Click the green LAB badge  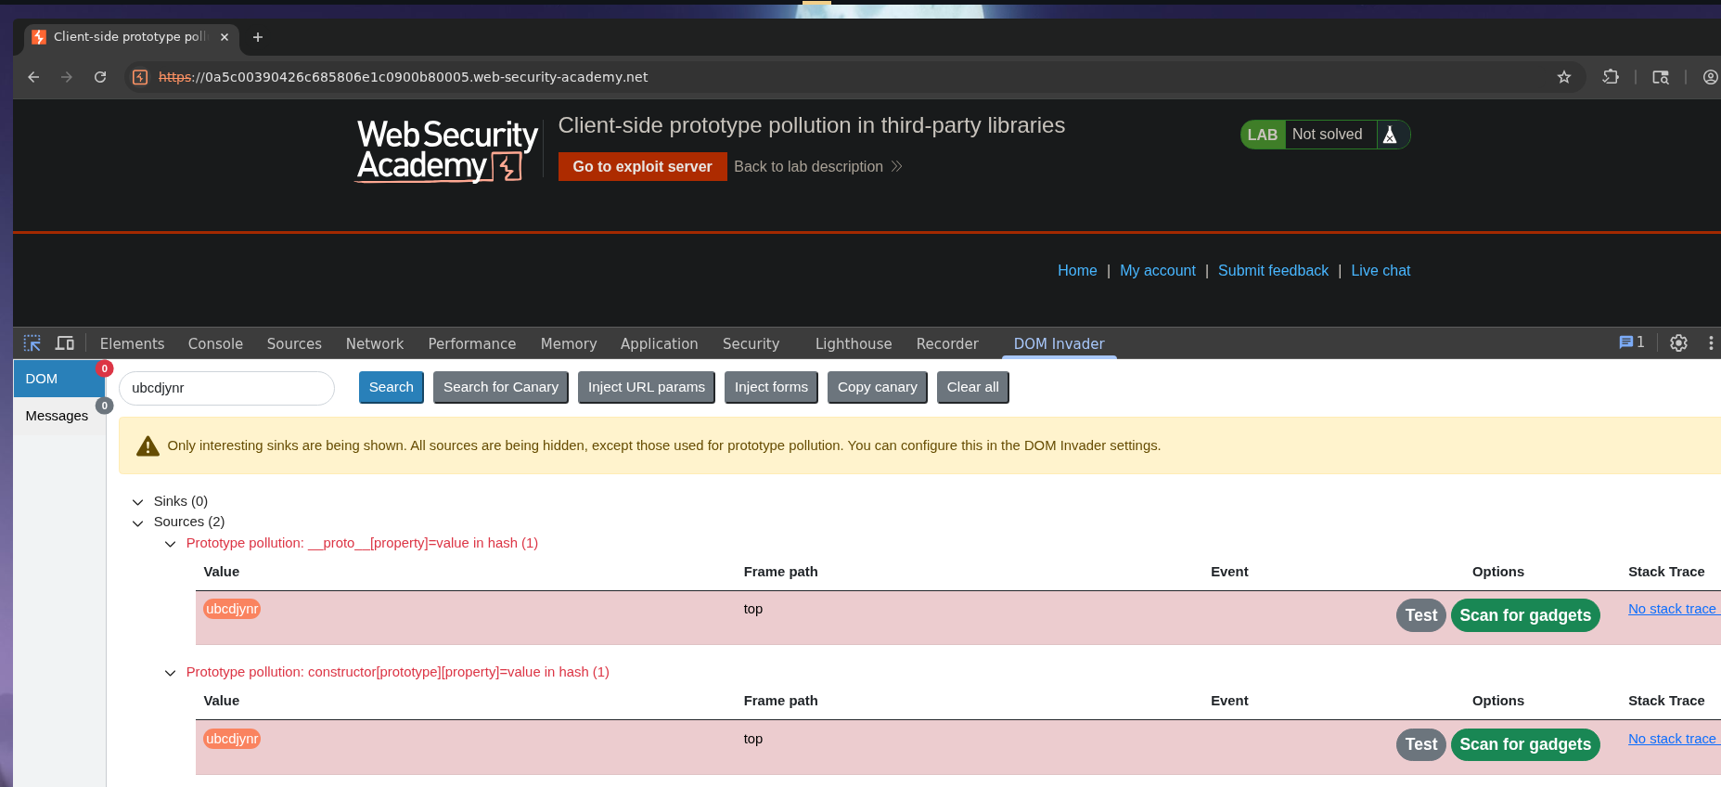[1263, 135]
